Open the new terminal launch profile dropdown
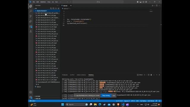 [x=146, y=75]
